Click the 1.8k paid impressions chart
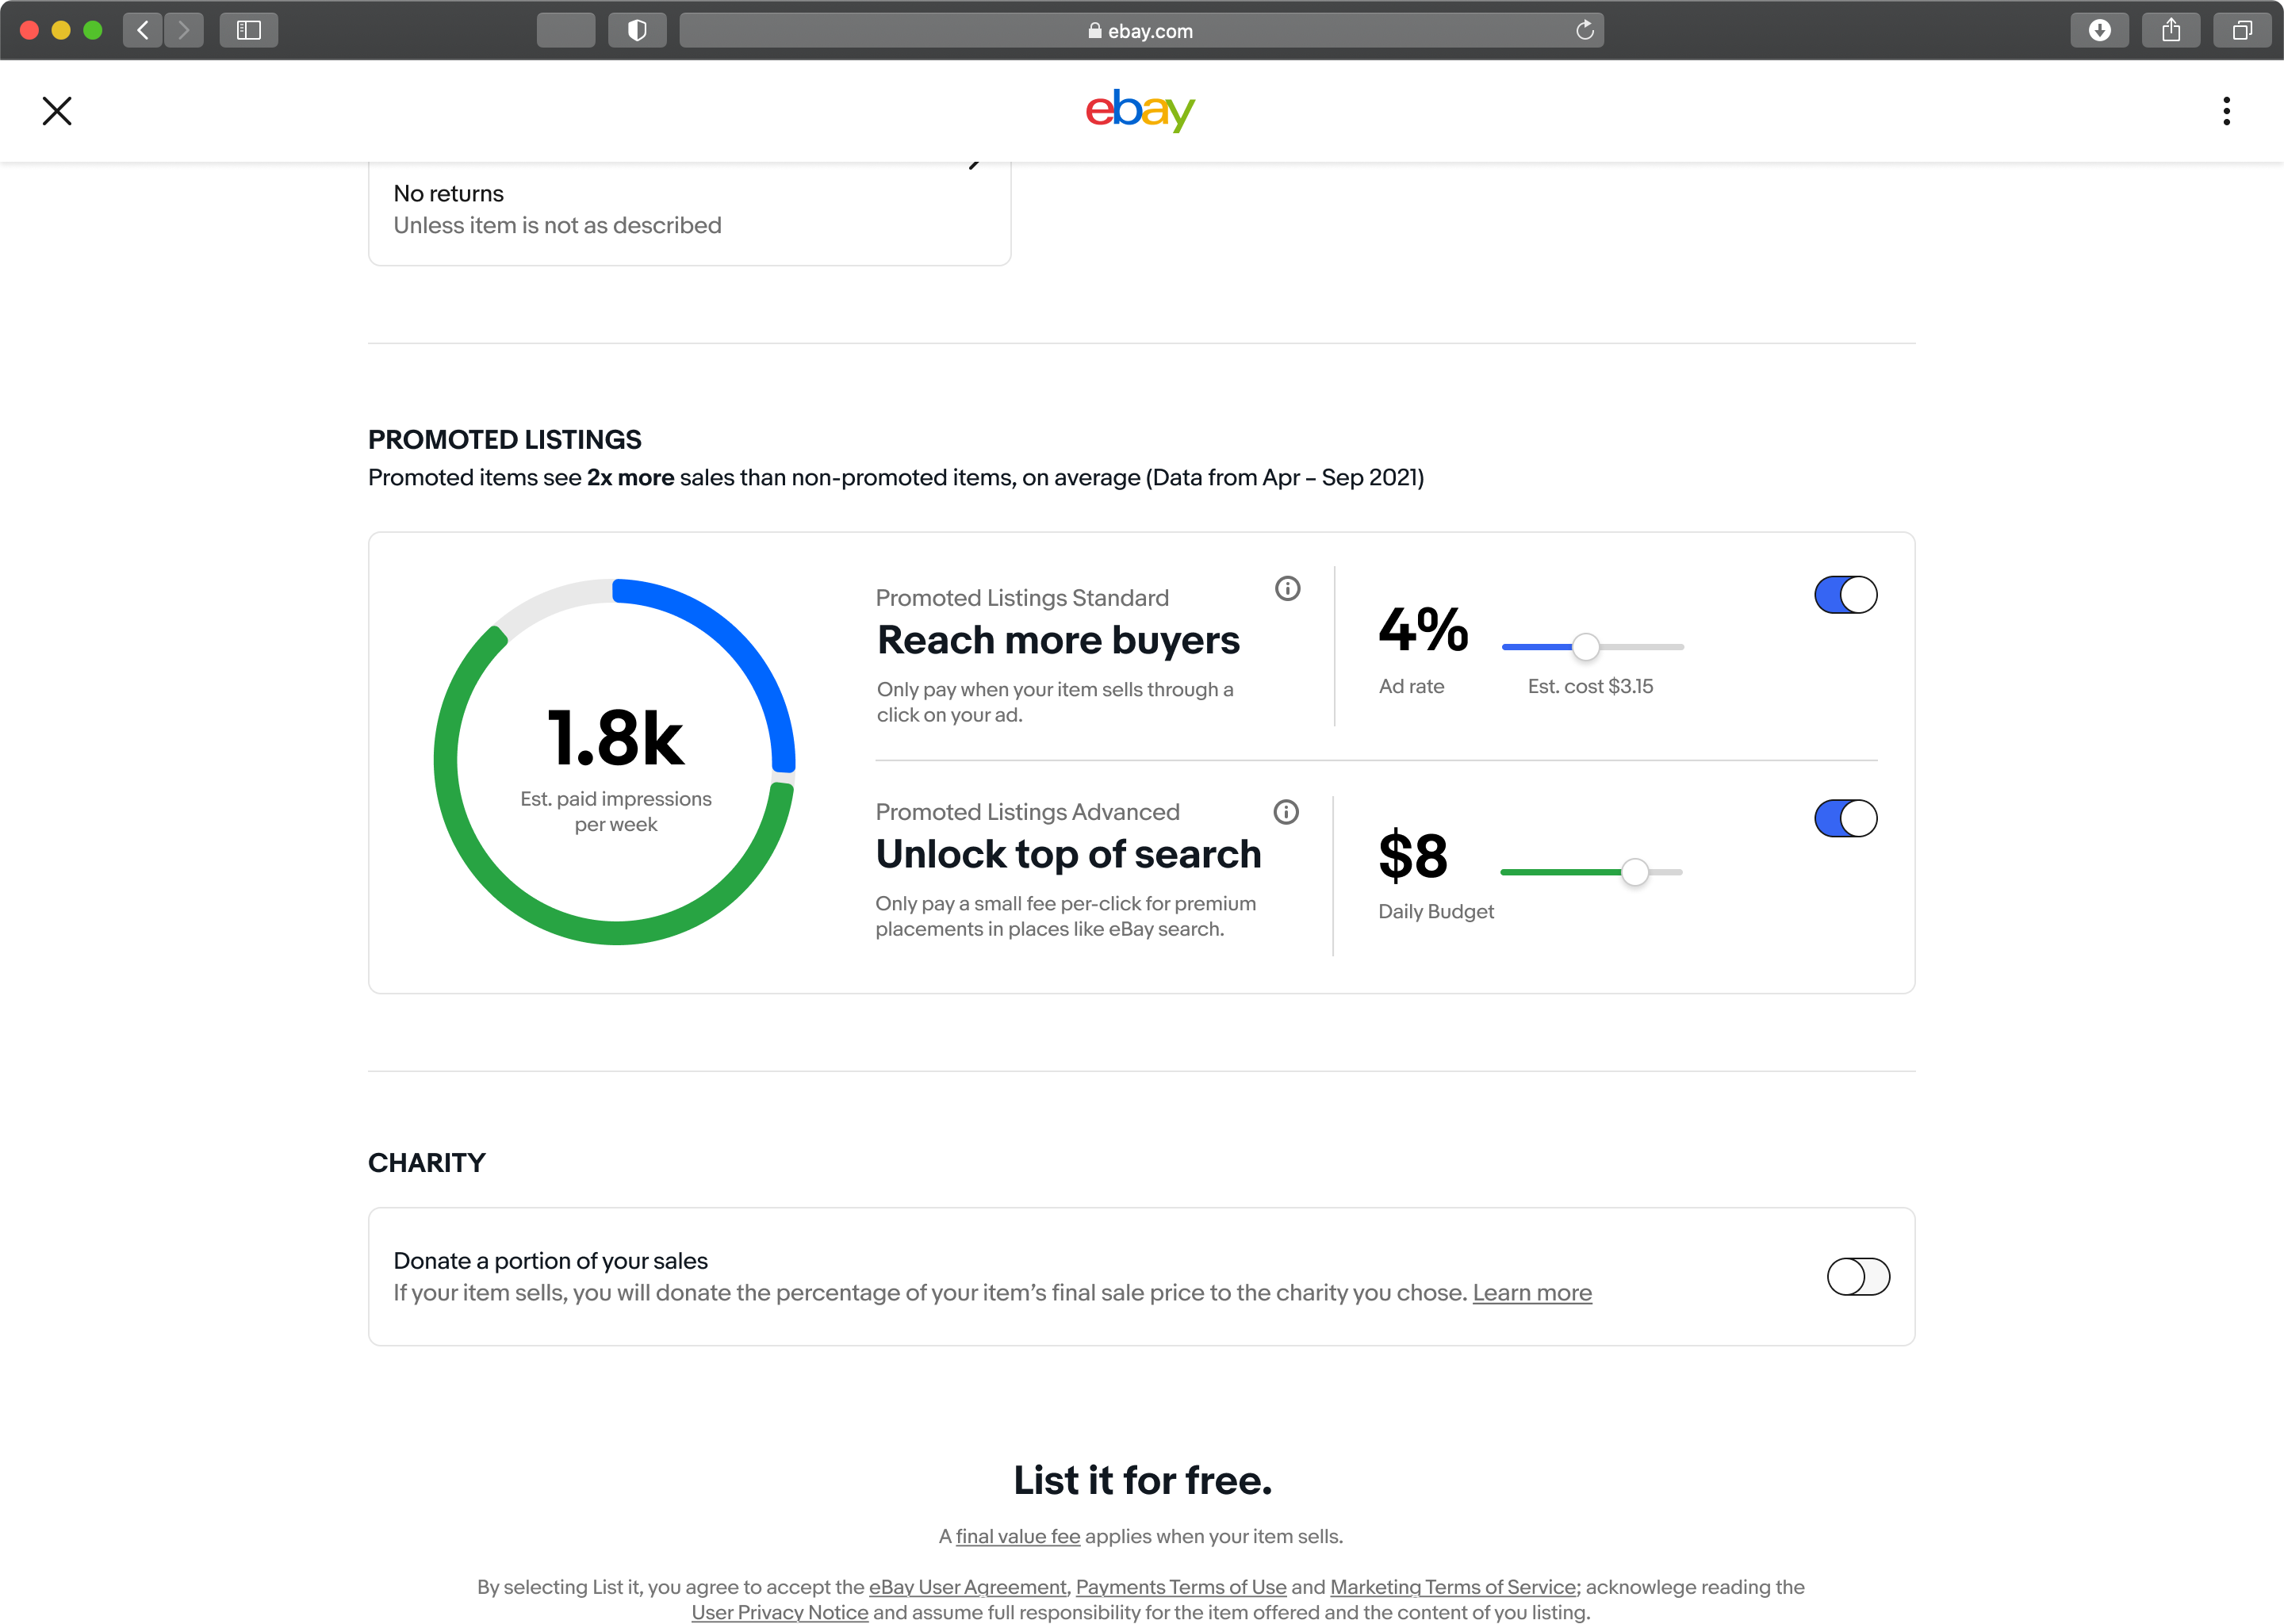Viewport: 2284px width, 1624px height. pyautogui.click(x=615, y=762)
